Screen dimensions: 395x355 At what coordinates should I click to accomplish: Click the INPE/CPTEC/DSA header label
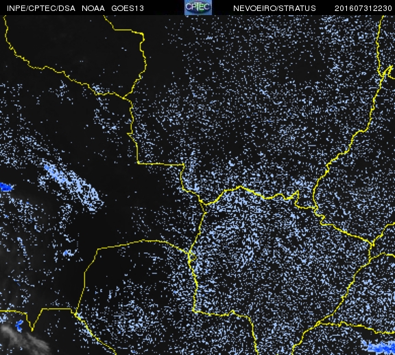41,8
